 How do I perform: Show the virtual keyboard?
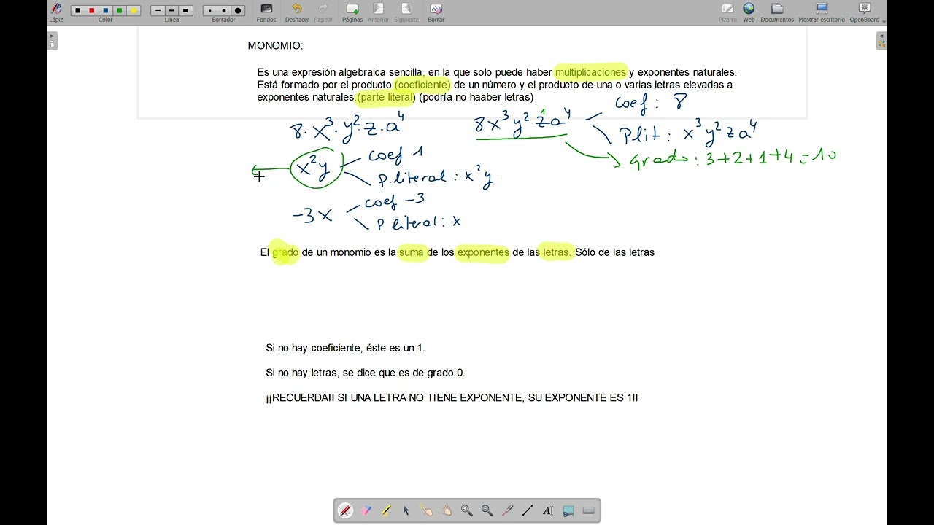(589, 511)
